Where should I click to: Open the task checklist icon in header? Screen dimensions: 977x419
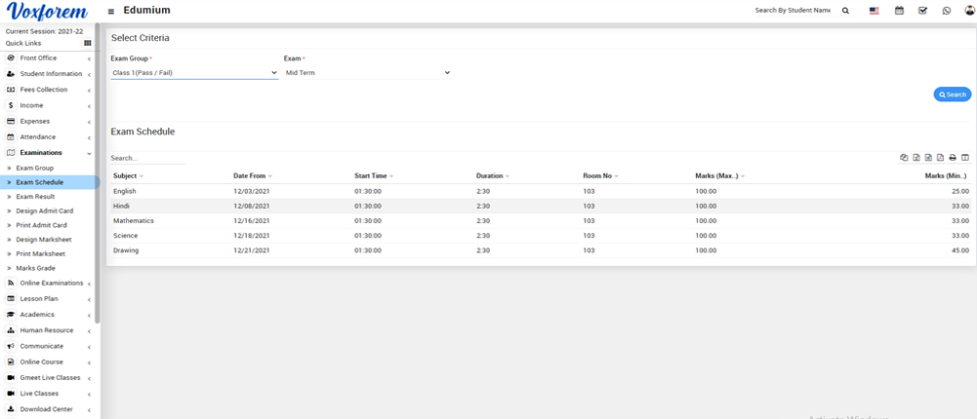tap(922, 11)
